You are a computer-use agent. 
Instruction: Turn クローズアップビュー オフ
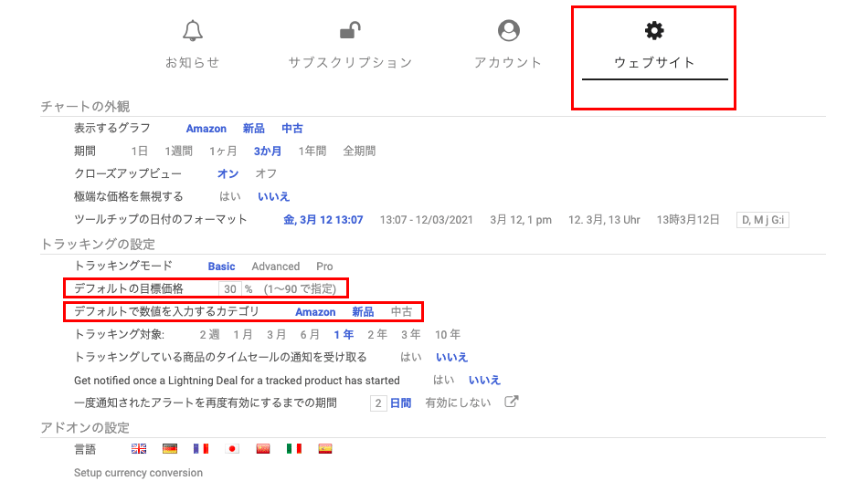[x=266, y=173]
